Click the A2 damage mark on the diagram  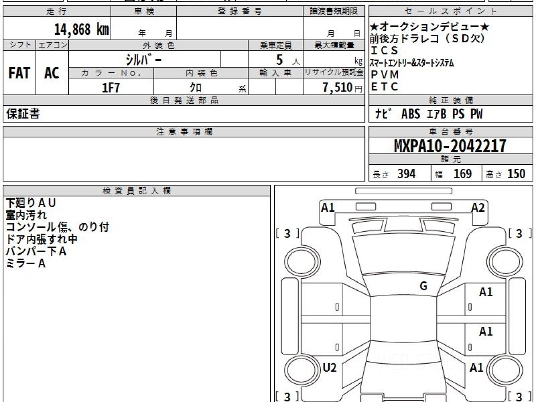coord(477,207)
